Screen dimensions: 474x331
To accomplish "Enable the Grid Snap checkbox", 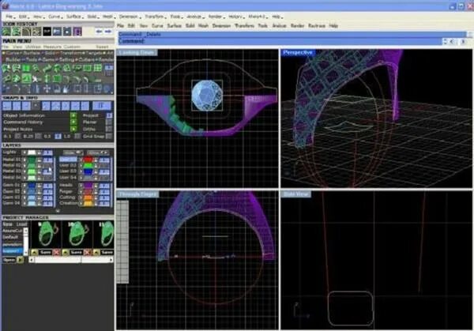I will pos(109,137).
